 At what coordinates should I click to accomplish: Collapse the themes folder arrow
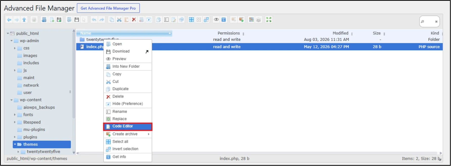15,144
